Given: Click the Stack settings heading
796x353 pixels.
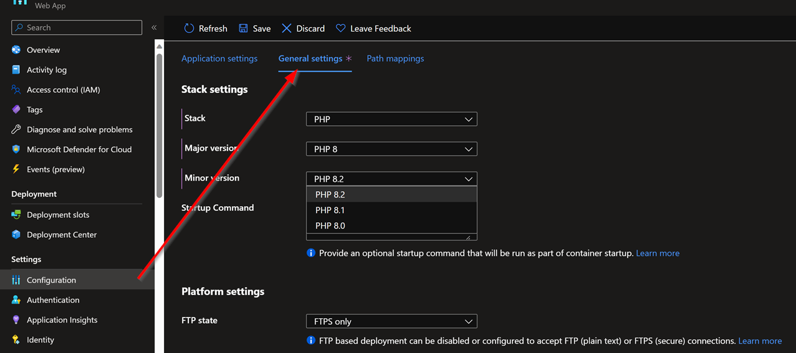Looking at the screenshot, I should click(214, 90).
